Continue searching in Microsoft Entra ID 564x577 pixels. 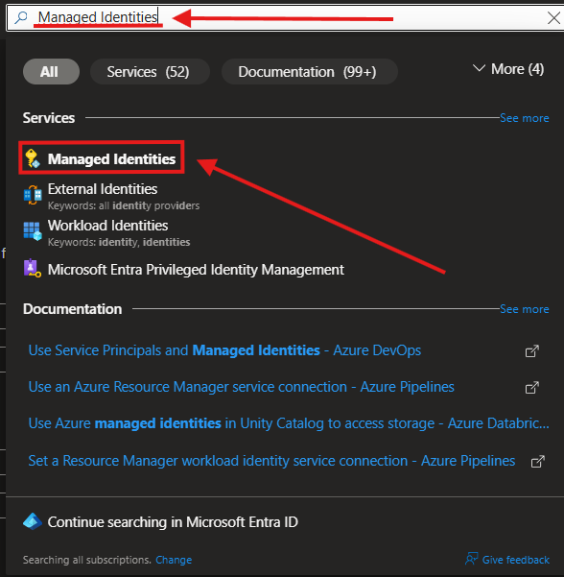[173, 522]
